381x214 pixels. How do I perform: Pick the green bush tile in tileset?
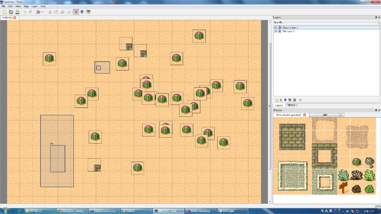(x=369, y=188)
